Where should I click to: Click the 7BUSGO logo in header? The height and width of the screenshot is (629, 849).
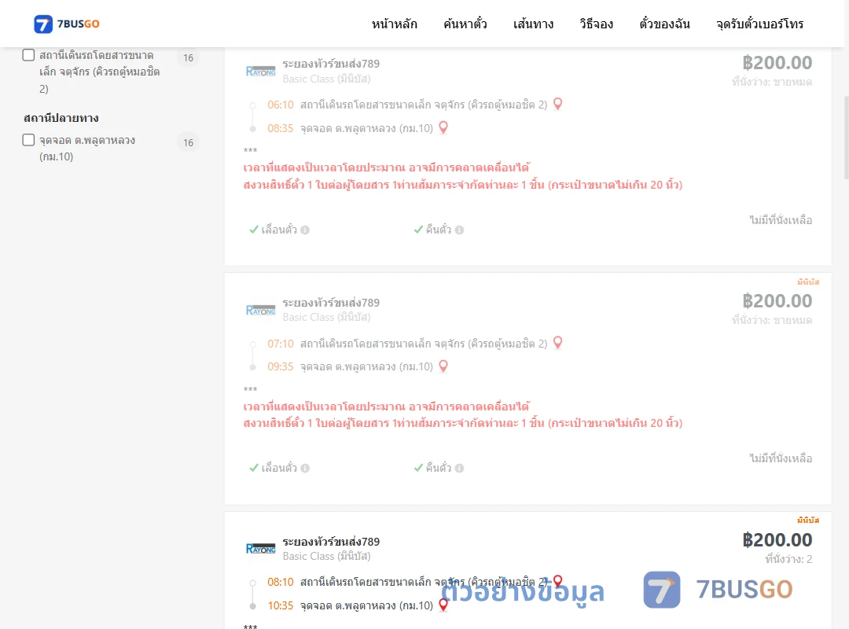[x=67, y=24]
